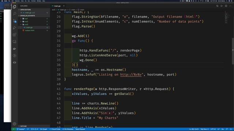The height and width of the screenshot is (131, 234).
Task: Click "flag.Parse()" on line 28
Action: [83, 27]
